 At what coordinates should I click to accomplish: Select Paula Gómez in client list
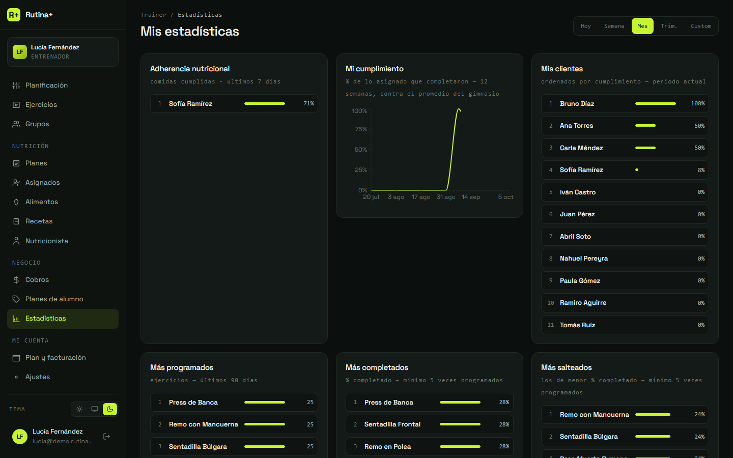click(x=625, y=281)
